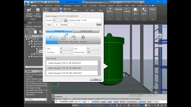Click the keyword search input field
191x107 pixels.
pos(97,2)
